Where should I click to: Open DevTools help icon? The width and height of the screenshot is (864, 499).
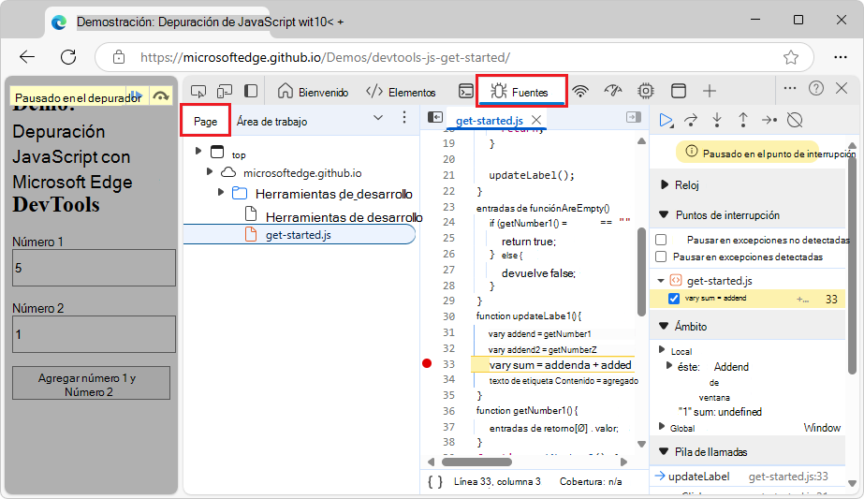[816, 88]
